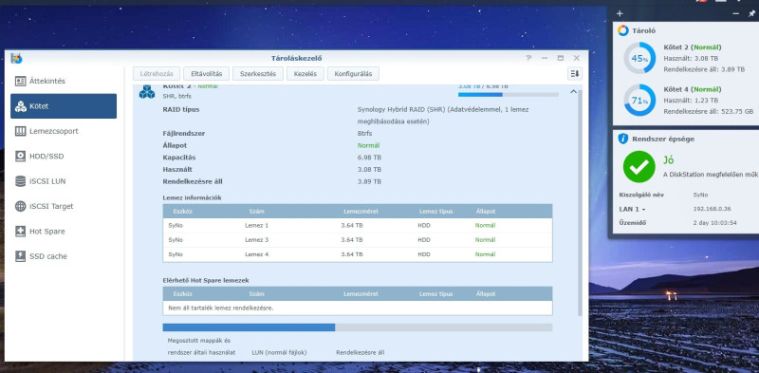Click the Eltávolítás button
Image resolution: width=759 pixels, height=373 pixels.
[206, 74]
